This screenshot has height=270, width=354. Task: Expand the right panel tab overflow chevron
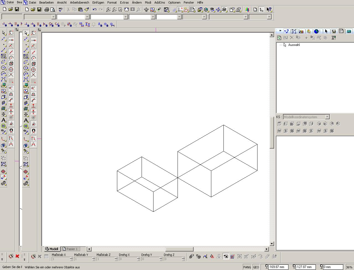coord(280,31)
